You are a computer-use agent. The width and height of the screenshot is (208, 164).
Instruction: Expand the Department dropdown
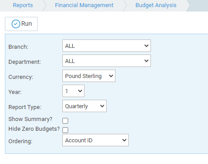click(x=107, y=61)
